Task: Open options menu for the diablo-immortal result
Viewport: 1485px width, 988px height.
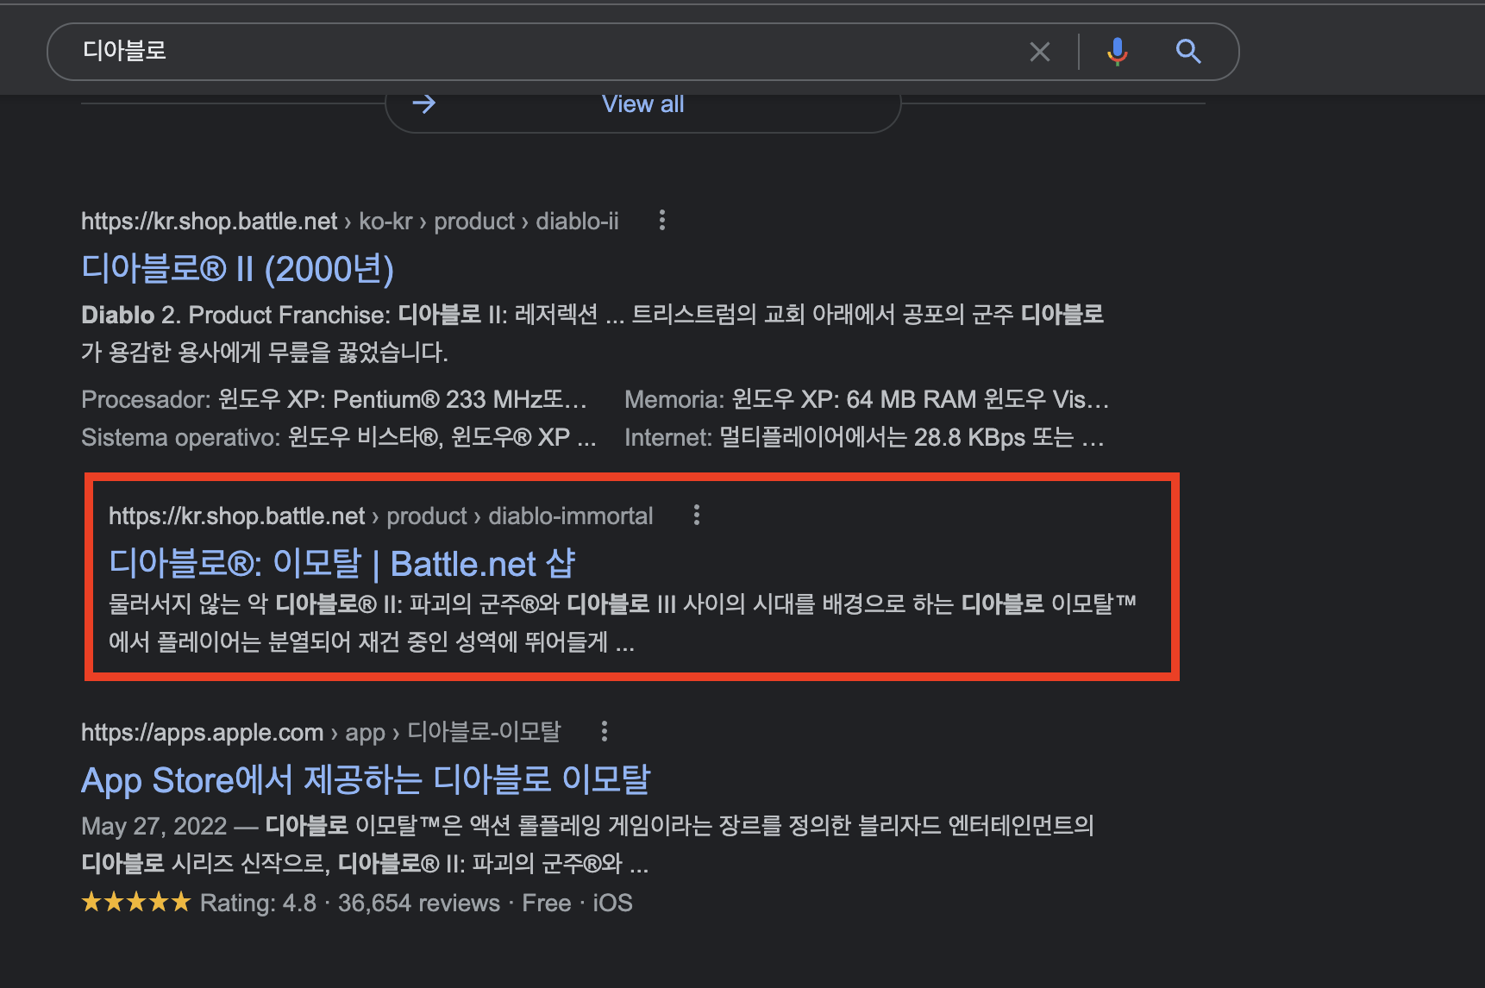Action: tap(697, 516)
